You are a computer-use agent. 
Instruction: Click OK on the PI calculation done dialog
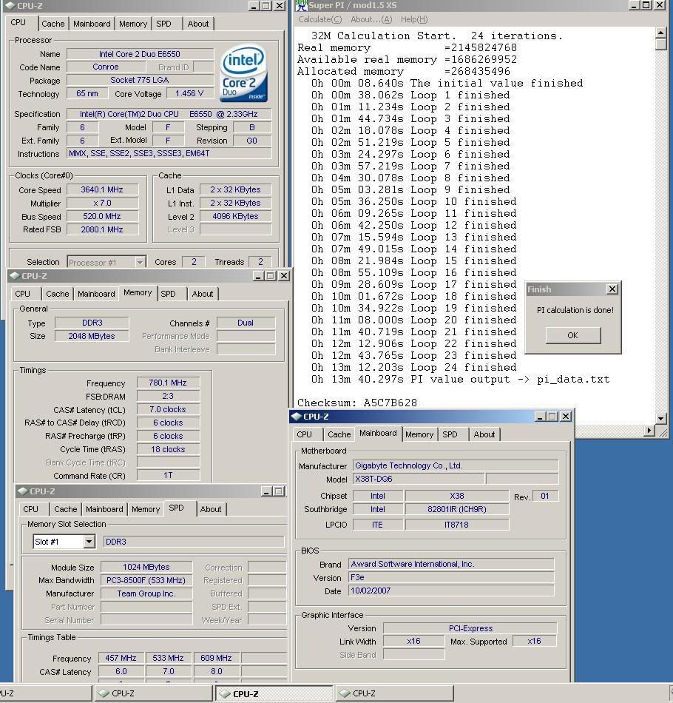[x=572, y=335]
